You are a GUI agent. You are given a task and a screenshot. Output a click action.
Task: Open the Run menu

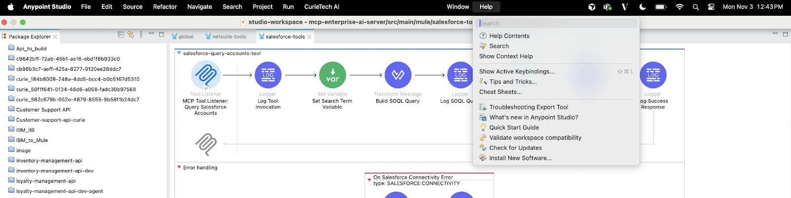[x=288, y=7]
